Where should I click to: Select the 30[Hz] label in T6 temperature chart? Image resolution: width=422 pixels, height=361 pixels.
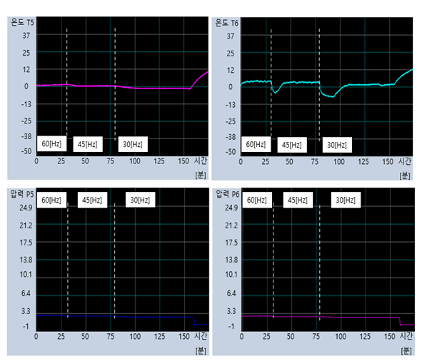click(337, 145)
